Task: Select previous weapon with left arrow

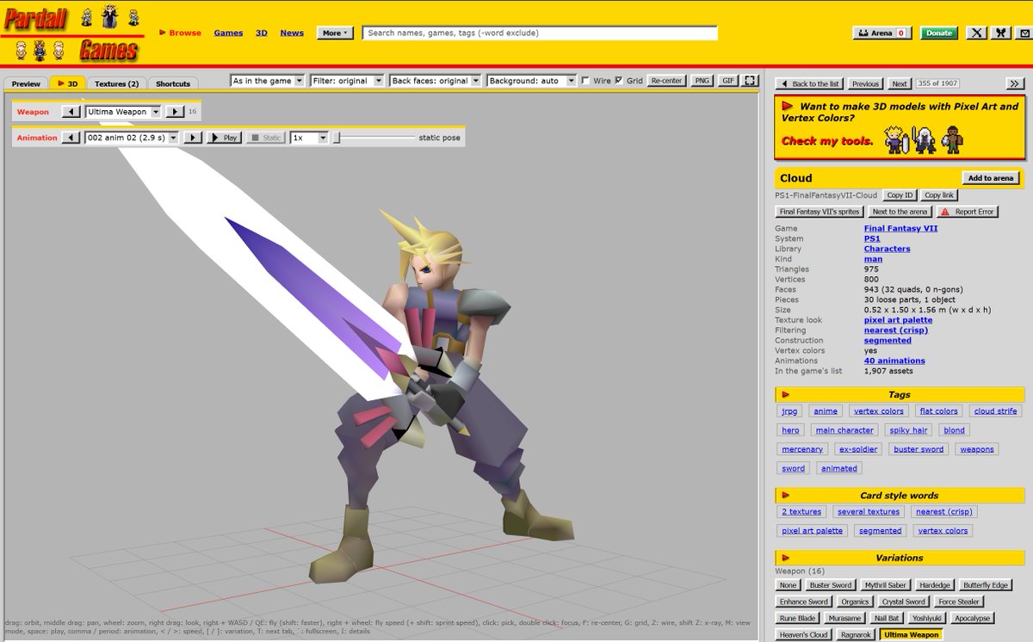Action: pyautogui.click(x=71, y=112)
